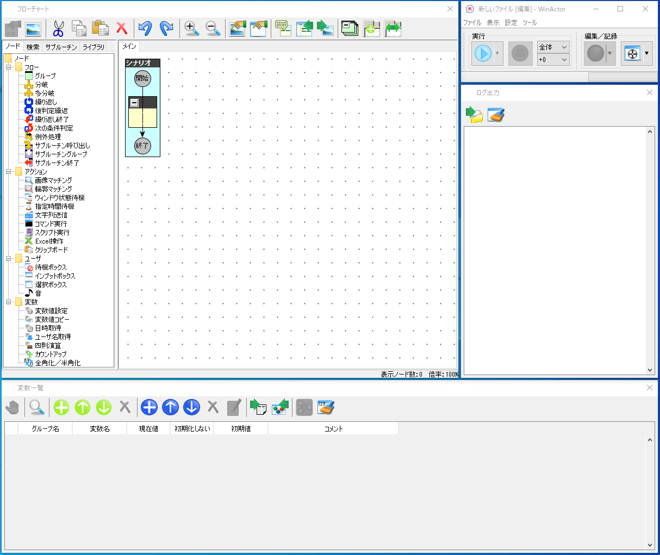660x555 pixels.
Task: Click the folder with green arrow in log panel
Action: [474, 115]
